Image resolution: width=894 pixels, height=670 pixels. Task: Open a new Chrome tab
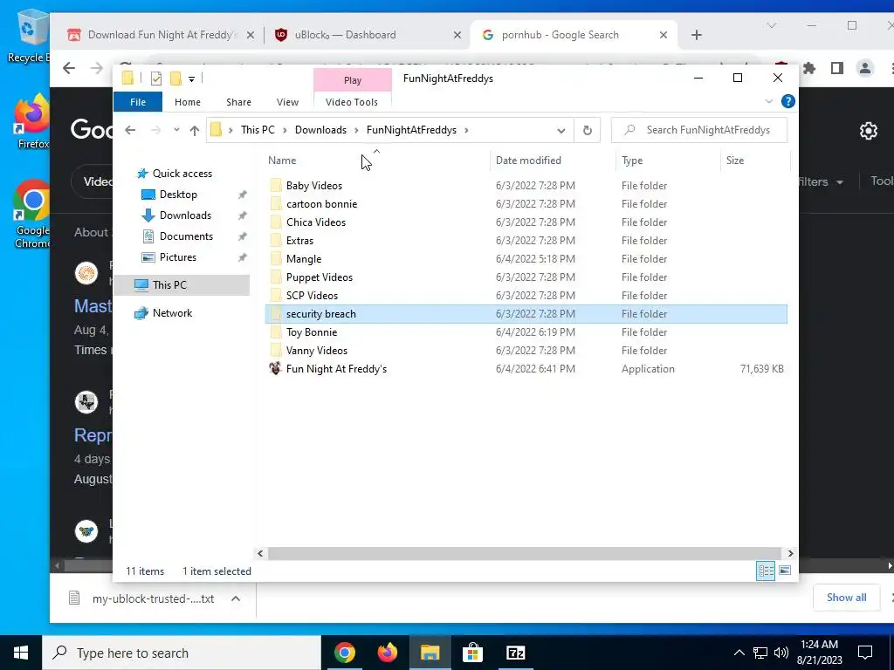tap(696, 35)
